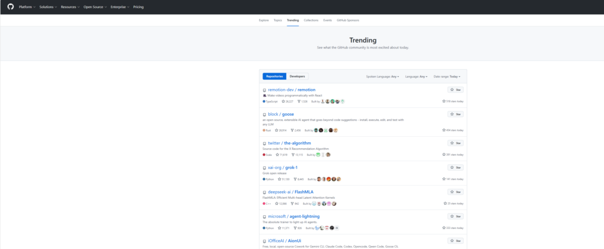Expand the Spoken Language filter dropdown
The width and height of the screenshot is (604, 249).
click(382, 76)
